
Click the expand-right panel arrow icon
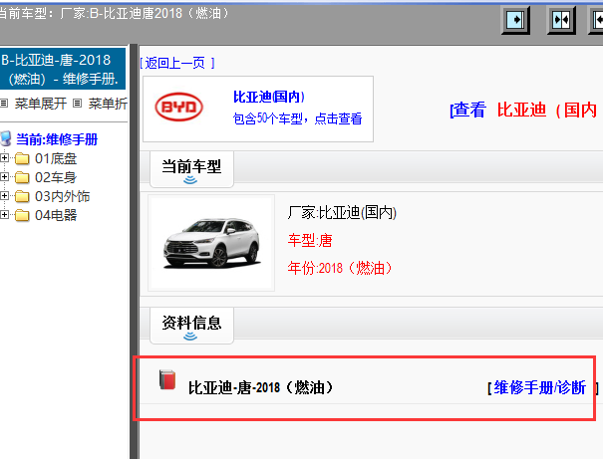click(x=515, y=20)
